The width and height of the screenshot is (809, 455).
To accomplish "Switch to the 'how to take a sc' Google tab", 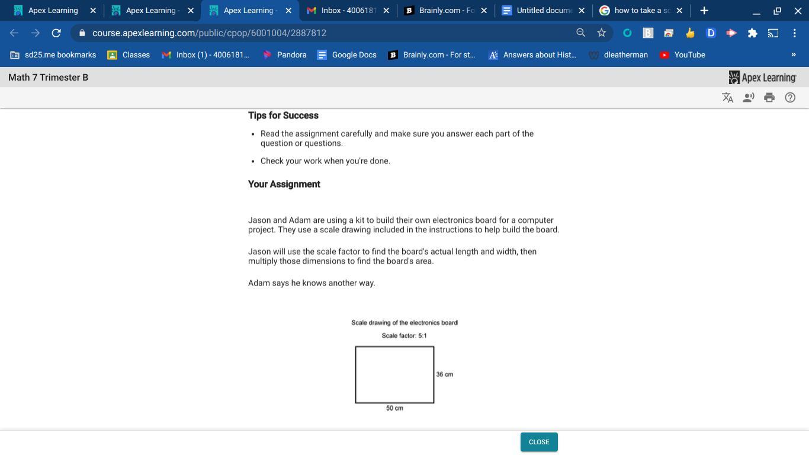I will [642, 11].
